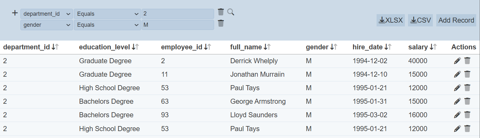
Task: Open the editor for George Armstrong's row
Action: [457, 102]
